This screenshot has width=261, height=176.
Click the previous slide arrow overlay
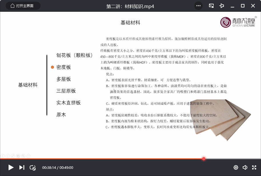[x=3, y=156]
